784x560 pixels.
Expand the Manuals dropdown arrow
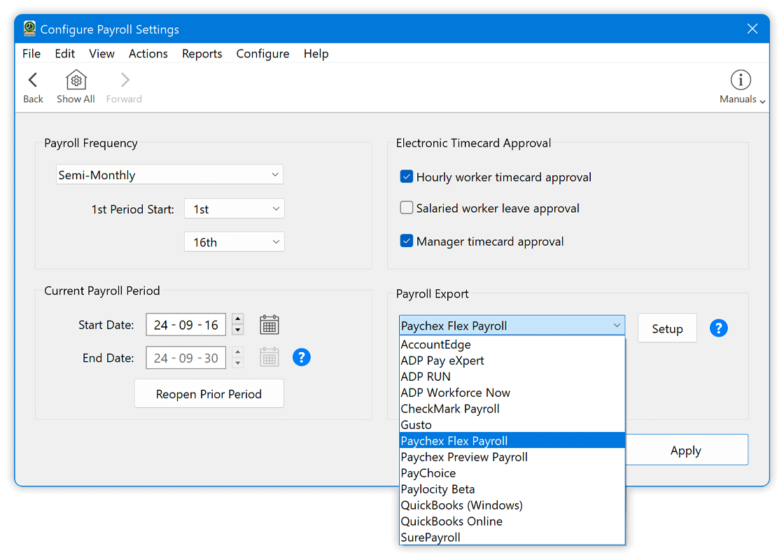[762, 101]
